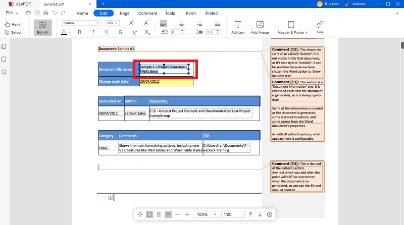This screenshot has width=404, height=225.
Task: Click the 29/04/2012 date cell
Action: point(166,82)
